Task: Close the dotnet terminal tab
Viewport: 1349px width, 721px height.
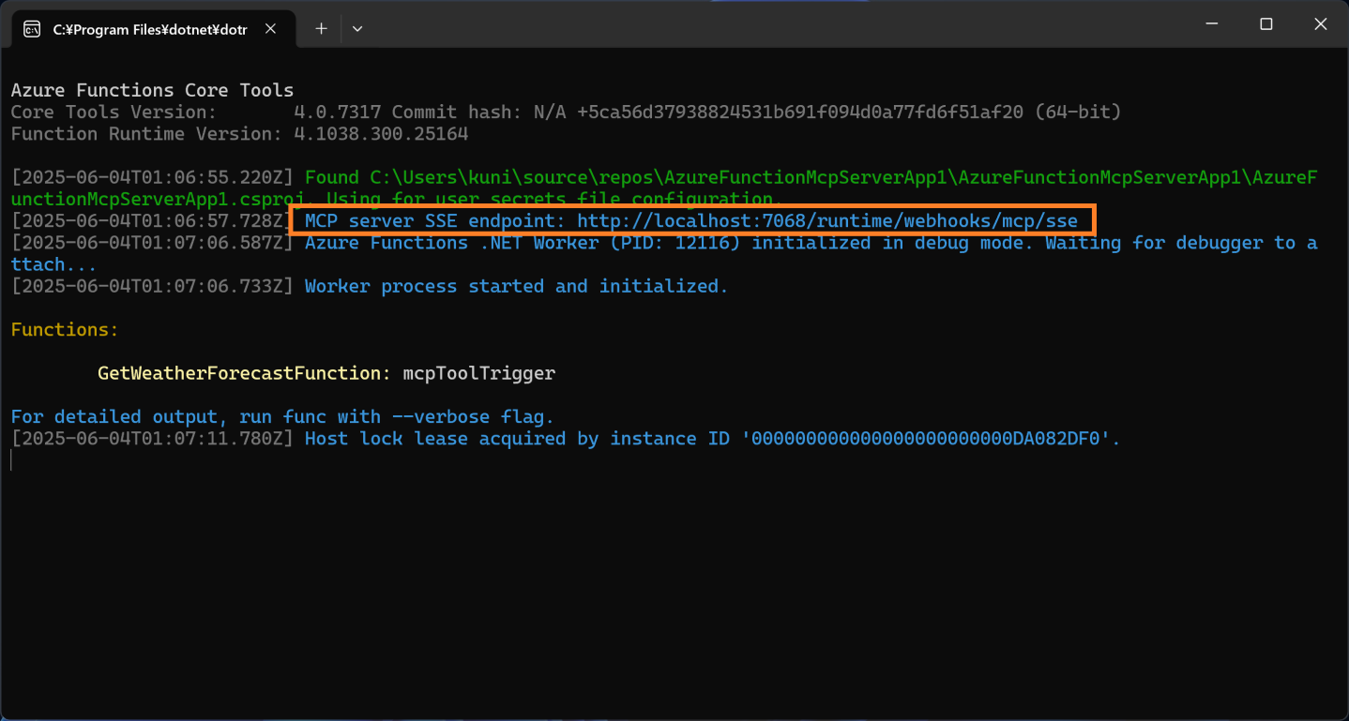Action: pos(270,29)
